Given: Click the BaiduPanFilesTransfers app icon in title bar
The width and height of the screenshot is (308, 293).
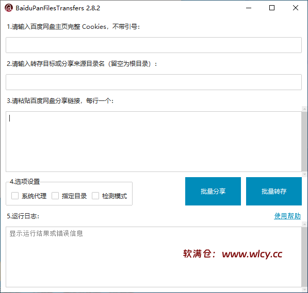Looking at the screenshot, I should coord(9,8).
